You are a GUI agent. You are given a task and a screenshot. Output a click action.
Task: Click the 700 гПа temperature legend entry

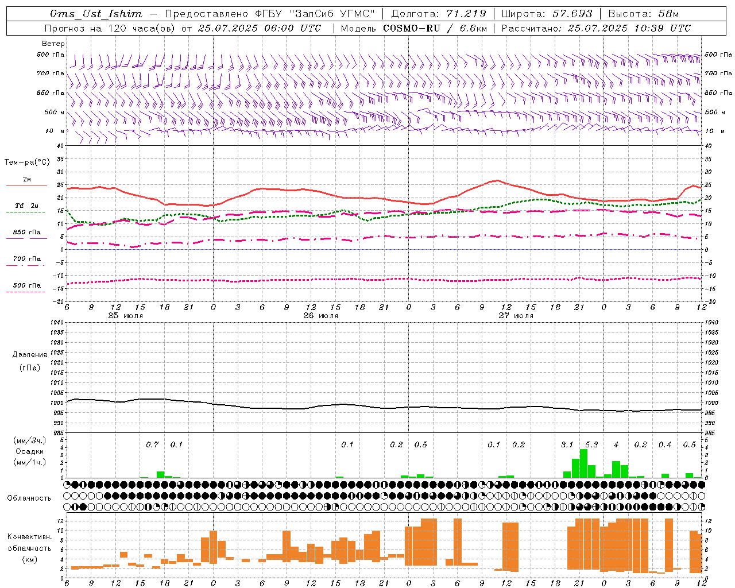27,261
